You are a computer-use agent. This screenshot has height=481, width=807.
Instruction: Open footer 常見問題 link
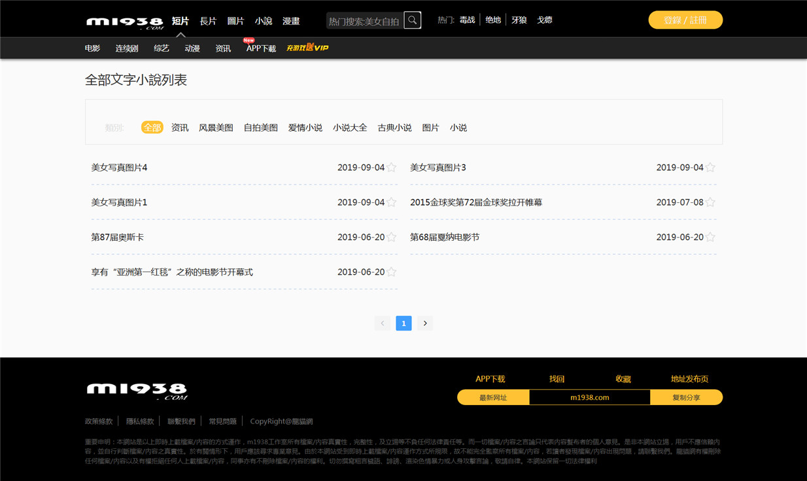pos(222,421)
